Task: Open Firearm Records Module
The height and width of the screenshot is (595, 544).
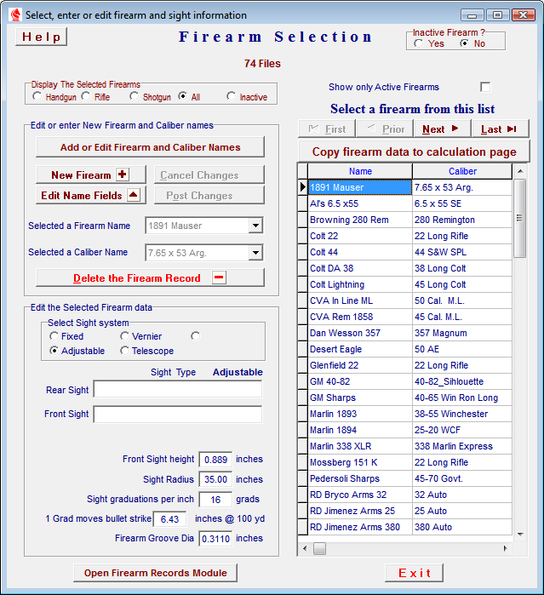Action: tap(155, 573)
